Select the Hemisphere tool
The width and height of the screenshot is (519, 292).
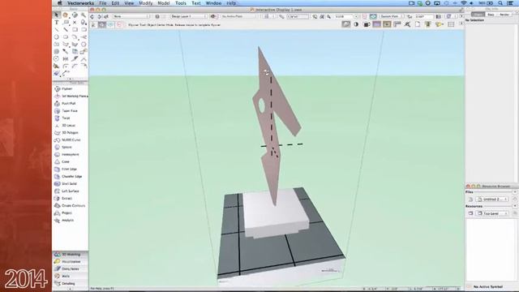tap(71, 154)
